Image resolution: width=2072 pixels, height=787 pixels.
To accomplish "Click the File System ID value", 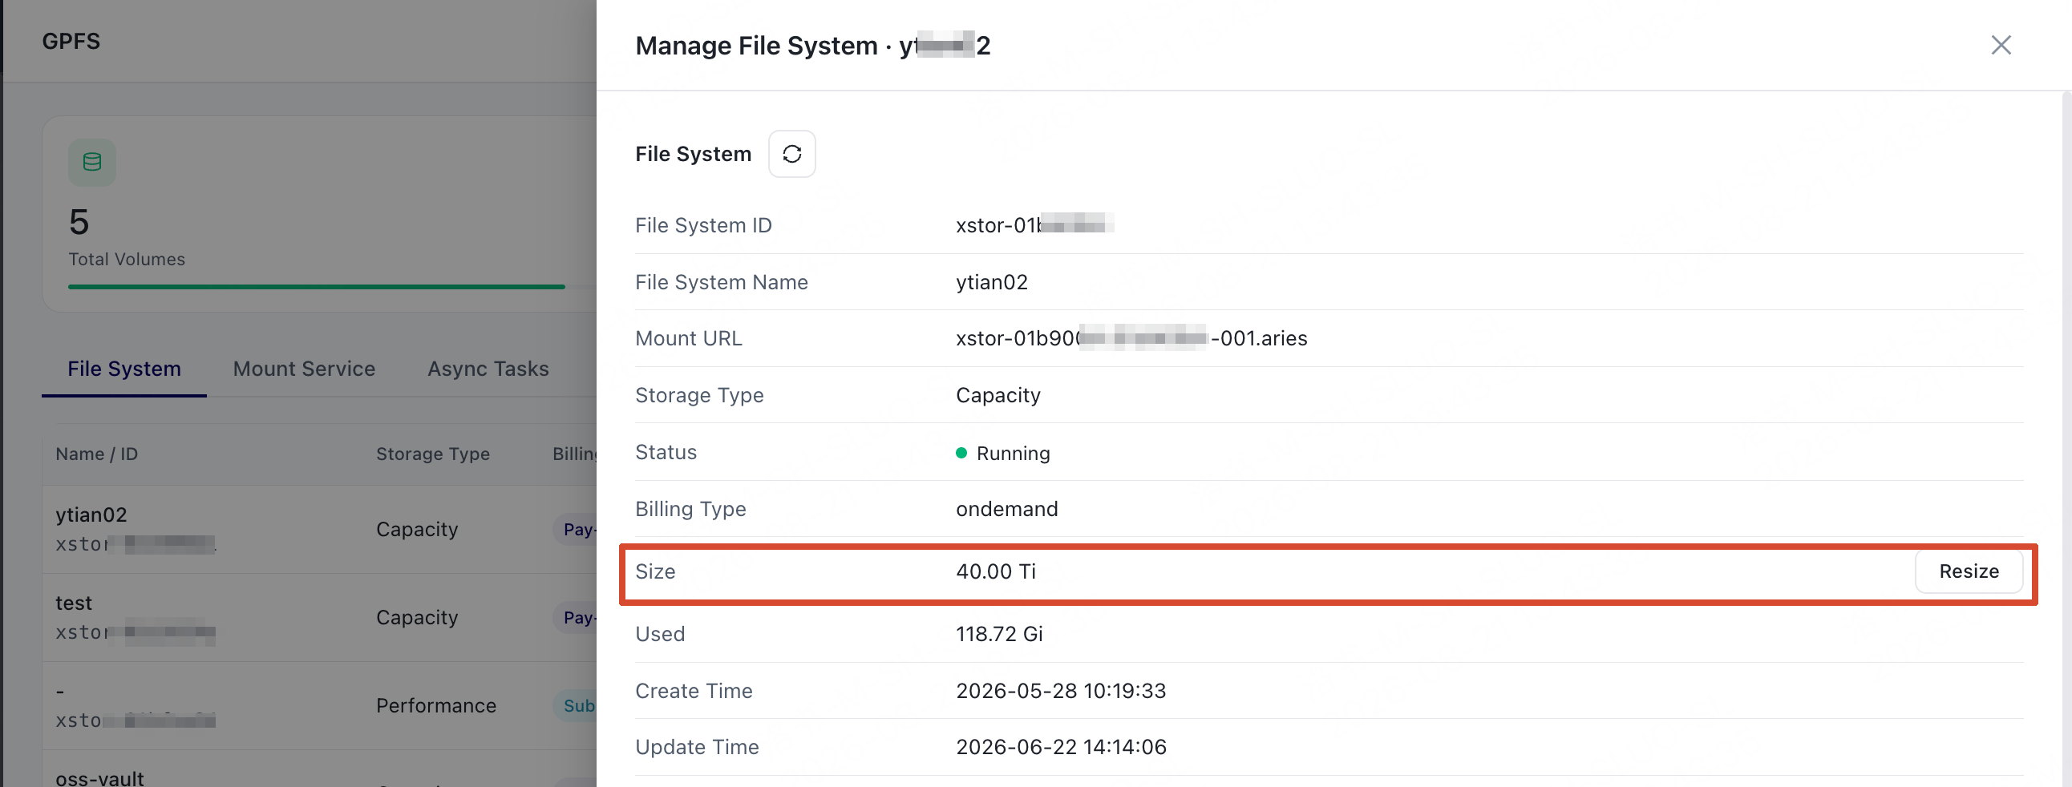I will point(1034,225).
